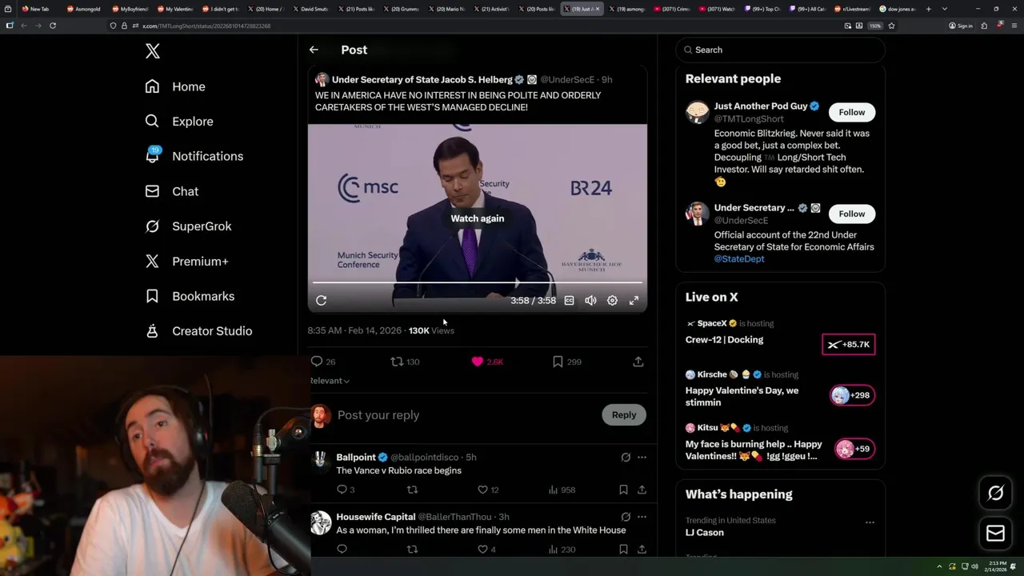Open Bookmarks in the sidebar
This screenshot has height=576, width=1024.
(x=190, y=296)
